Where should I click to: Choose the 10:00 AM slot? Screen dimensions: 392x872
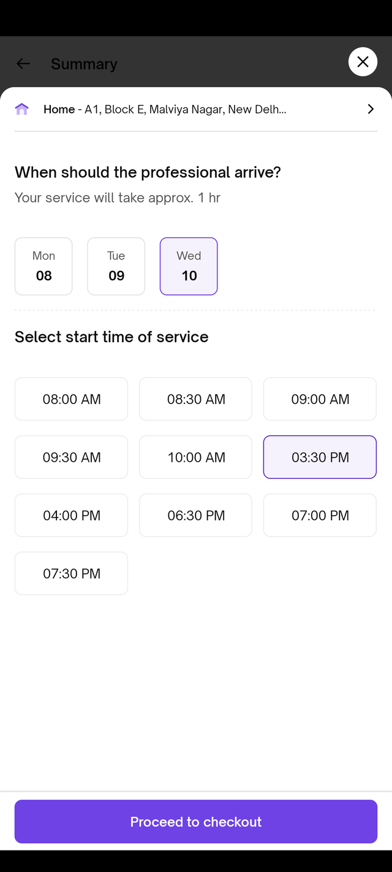pos(196,457)
